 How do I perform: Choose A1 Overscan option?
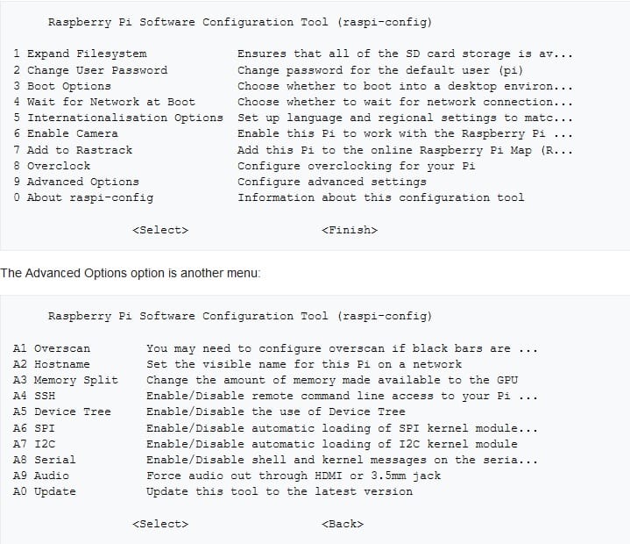pos(52,348)
